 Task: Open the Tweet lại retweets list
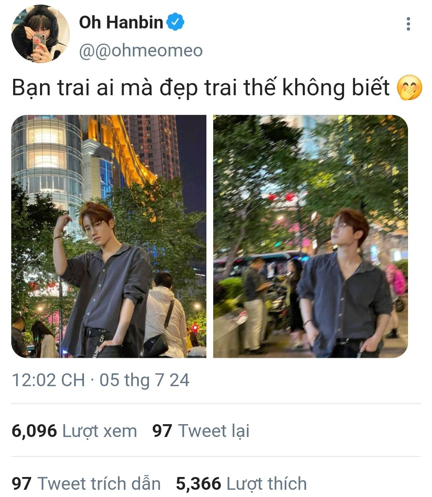pos(214,431)
